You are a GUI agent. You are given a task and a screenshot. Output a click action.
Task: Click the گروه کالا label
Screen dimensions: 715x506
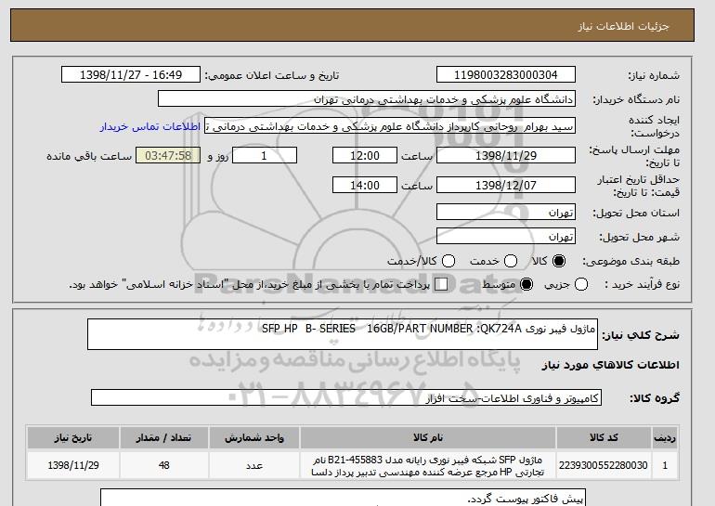click(x=655, y=398)
